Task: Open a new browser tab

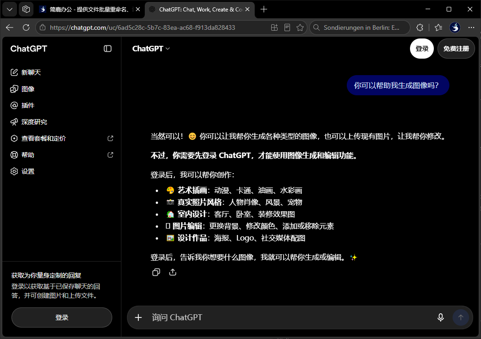Action: click(264, 10)
